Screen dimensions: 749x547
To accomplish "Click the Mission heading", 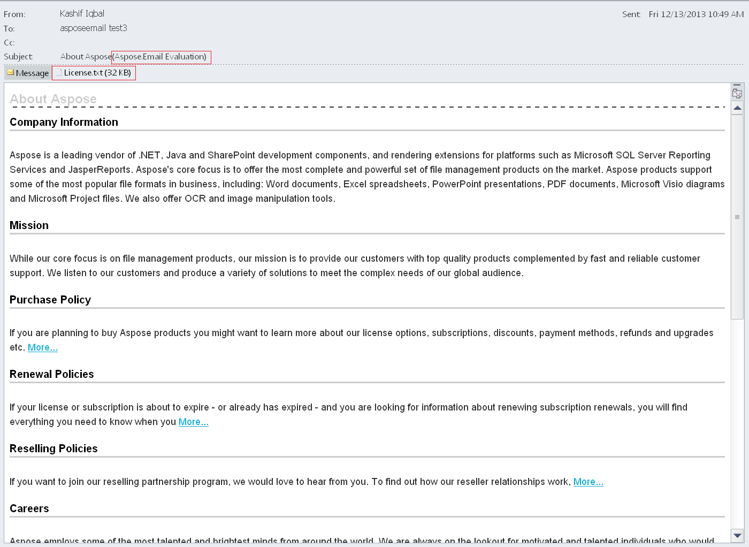I will 29,225.
